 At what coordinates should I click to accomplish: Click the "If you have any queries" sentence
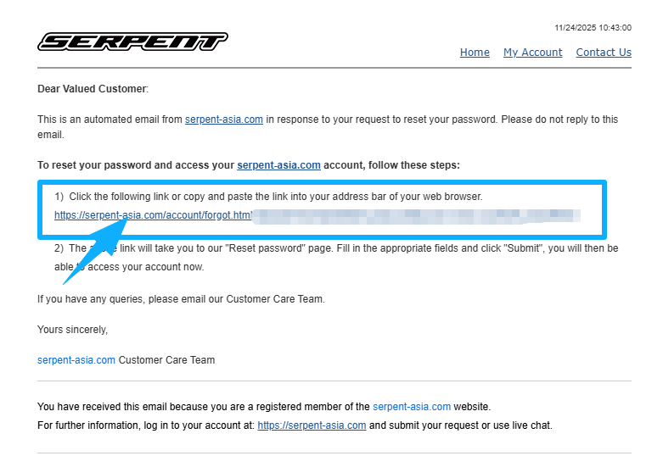coord(181,298)
